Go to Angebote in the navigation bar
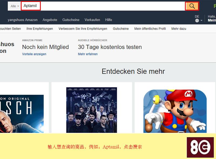This screenshot has width=216, height=159. [x=50, y=20]
